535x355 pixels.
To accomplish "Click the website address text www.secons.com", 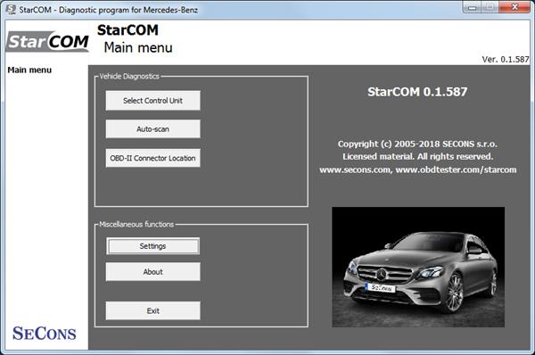I will pyautogui.click(x=356, y=169).
